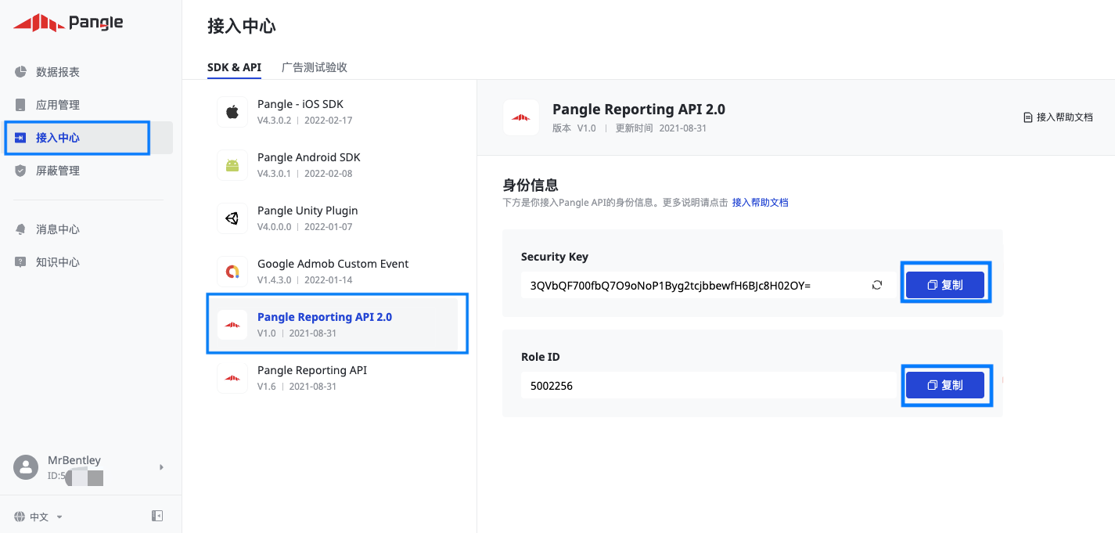Click the MrBentley username text
Screen dimensions: 1115x533
coord(74,460)
